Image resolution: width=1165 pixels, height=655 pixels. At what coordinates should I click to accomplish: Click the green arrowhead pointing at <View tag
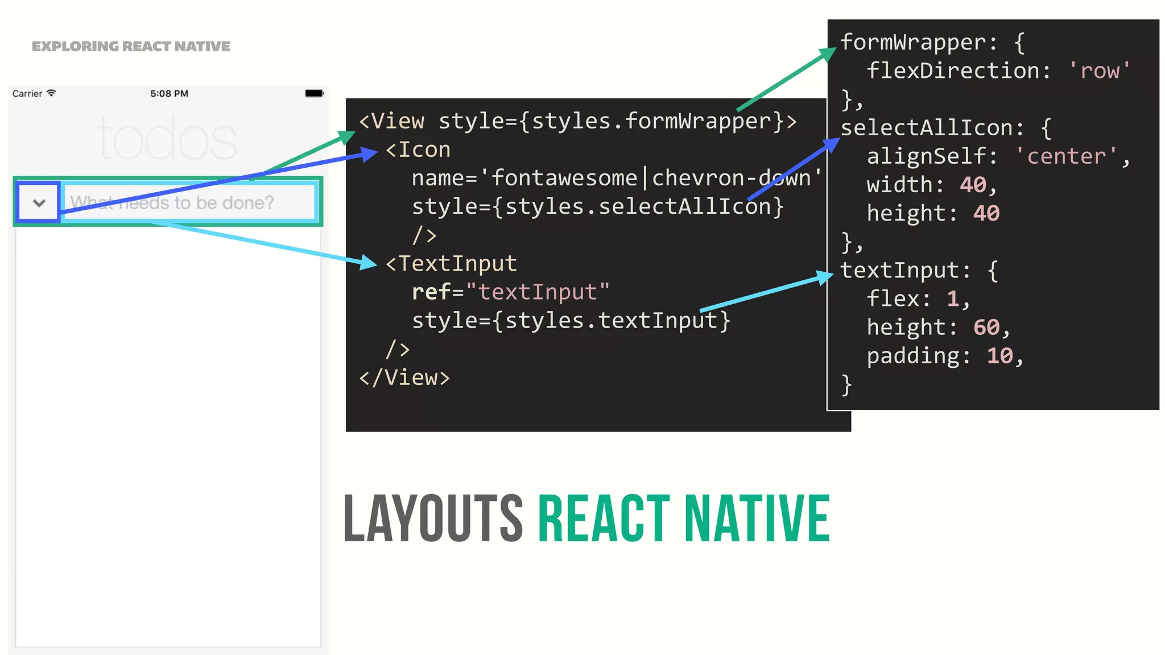(346, 137)
